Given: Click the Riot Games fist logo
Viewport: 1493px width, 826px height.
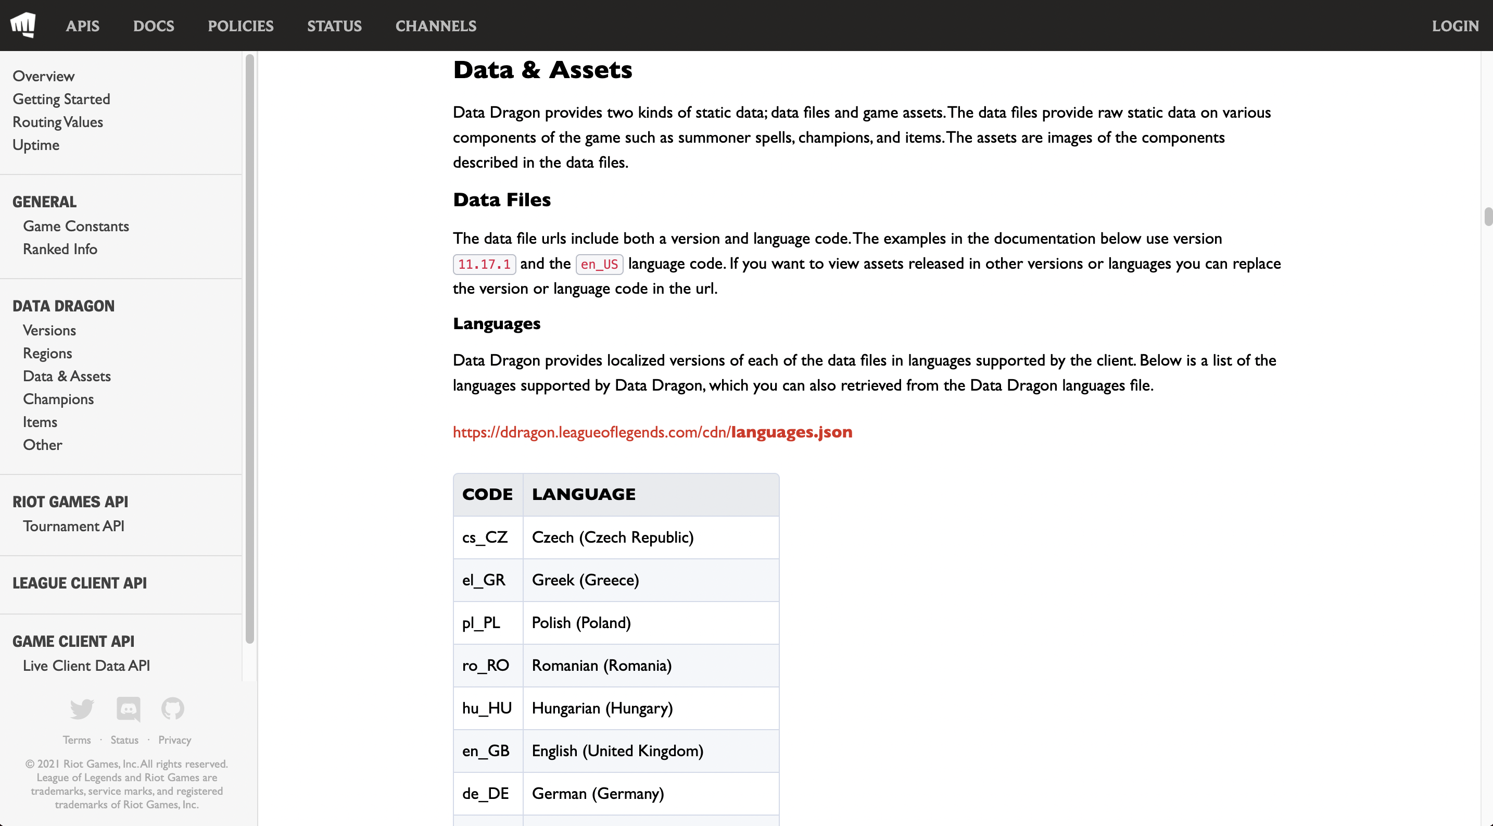Looking at the screenshot, I should (x=23, y=25).
